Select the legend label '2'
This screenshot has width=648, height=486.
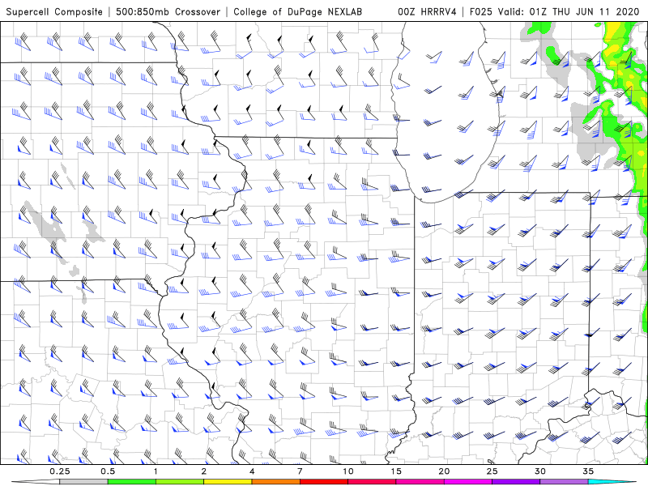[204, 471]
